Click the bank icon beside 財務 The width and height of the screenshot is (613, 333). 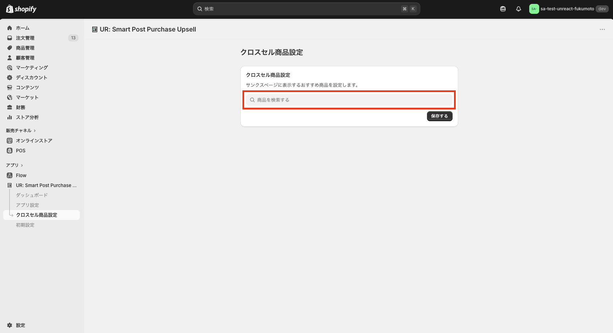coord(10,107)
